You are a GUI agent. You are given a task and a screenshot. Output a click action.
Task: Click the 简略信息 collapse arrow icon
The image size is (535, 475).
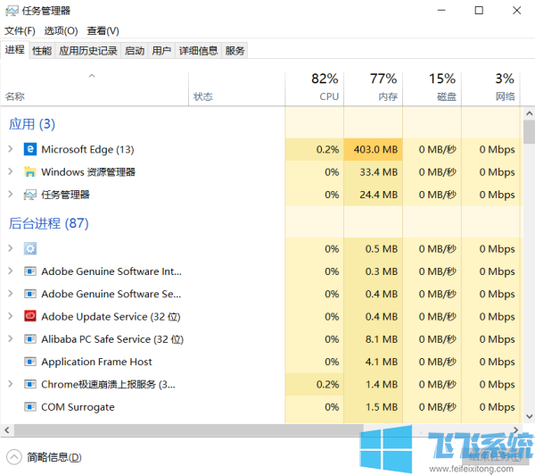point(14,457)
